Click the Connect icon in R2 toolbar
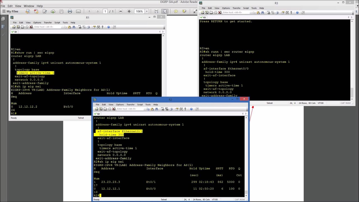 pos(96,109)
